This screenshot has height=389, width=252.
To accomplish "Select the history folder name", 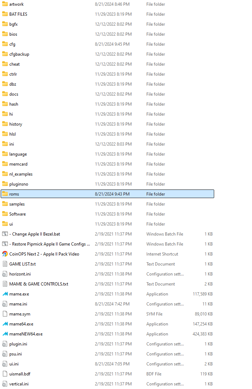I will (x=16, y=124).
